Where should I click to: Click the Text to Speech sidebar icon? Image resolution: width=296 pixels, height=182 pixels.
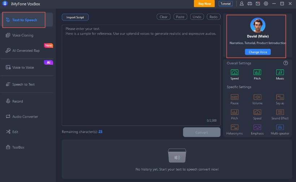click(x=8, y=20)
